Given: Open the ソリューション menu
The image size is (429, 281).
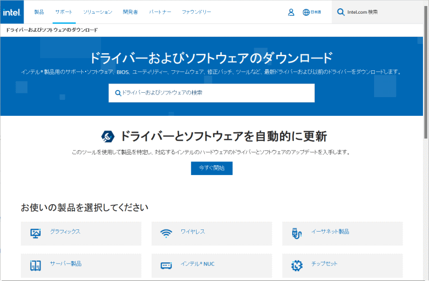Looking at the screenshot, I should [98, 12].
